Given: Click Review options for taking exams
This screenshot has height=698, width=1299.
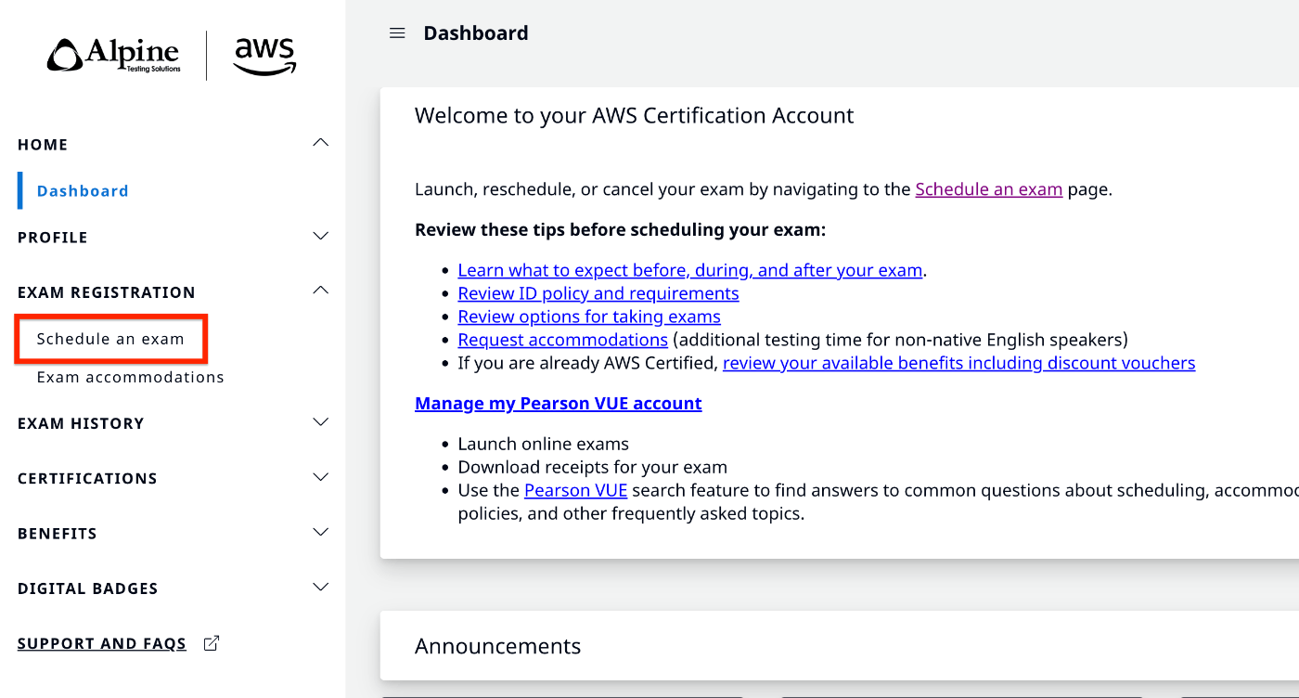Looking at the screenshot, I should click(589, 317).
